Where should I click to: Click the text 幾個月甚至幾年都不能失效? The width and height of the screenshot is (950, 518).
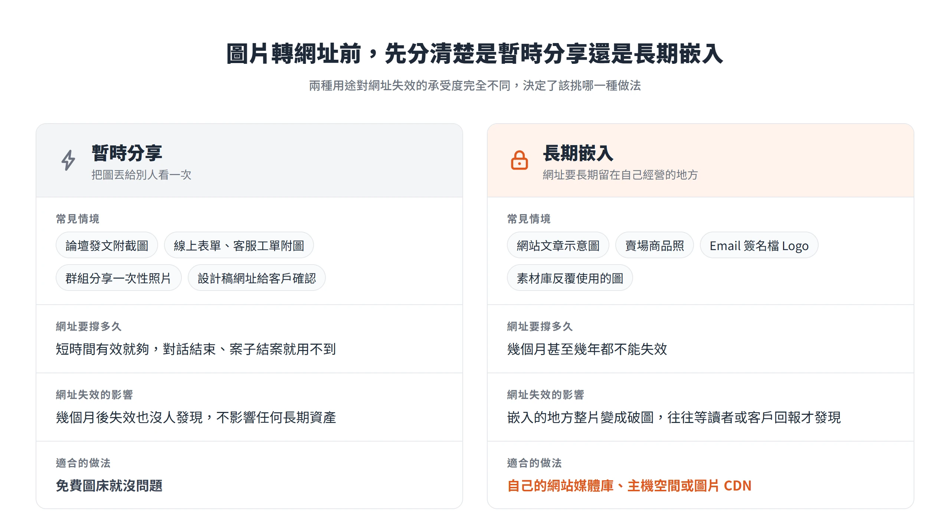(587, 349)
